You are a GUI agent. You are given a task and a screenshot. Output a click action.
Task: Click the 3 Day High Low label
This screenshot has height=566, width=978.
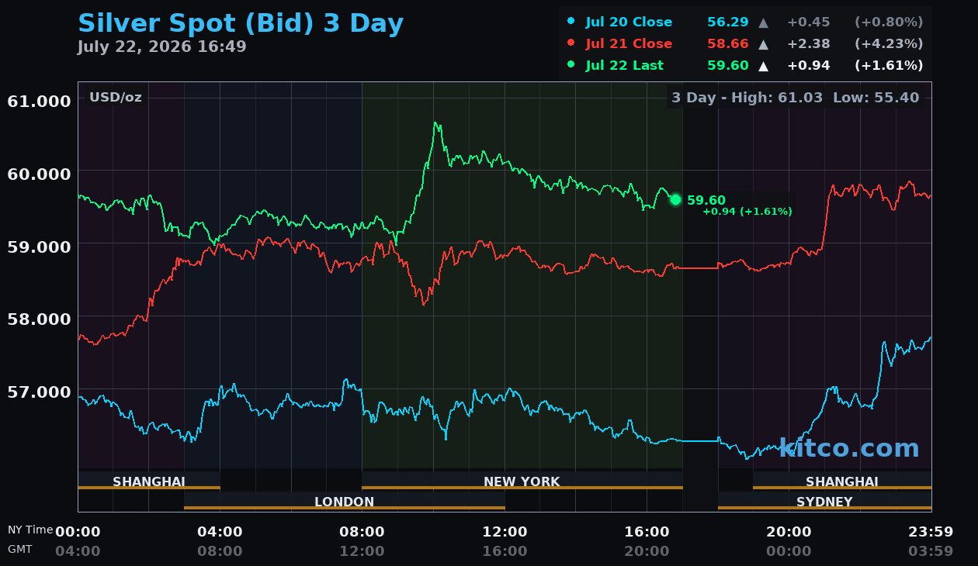[x=796, y=98]
